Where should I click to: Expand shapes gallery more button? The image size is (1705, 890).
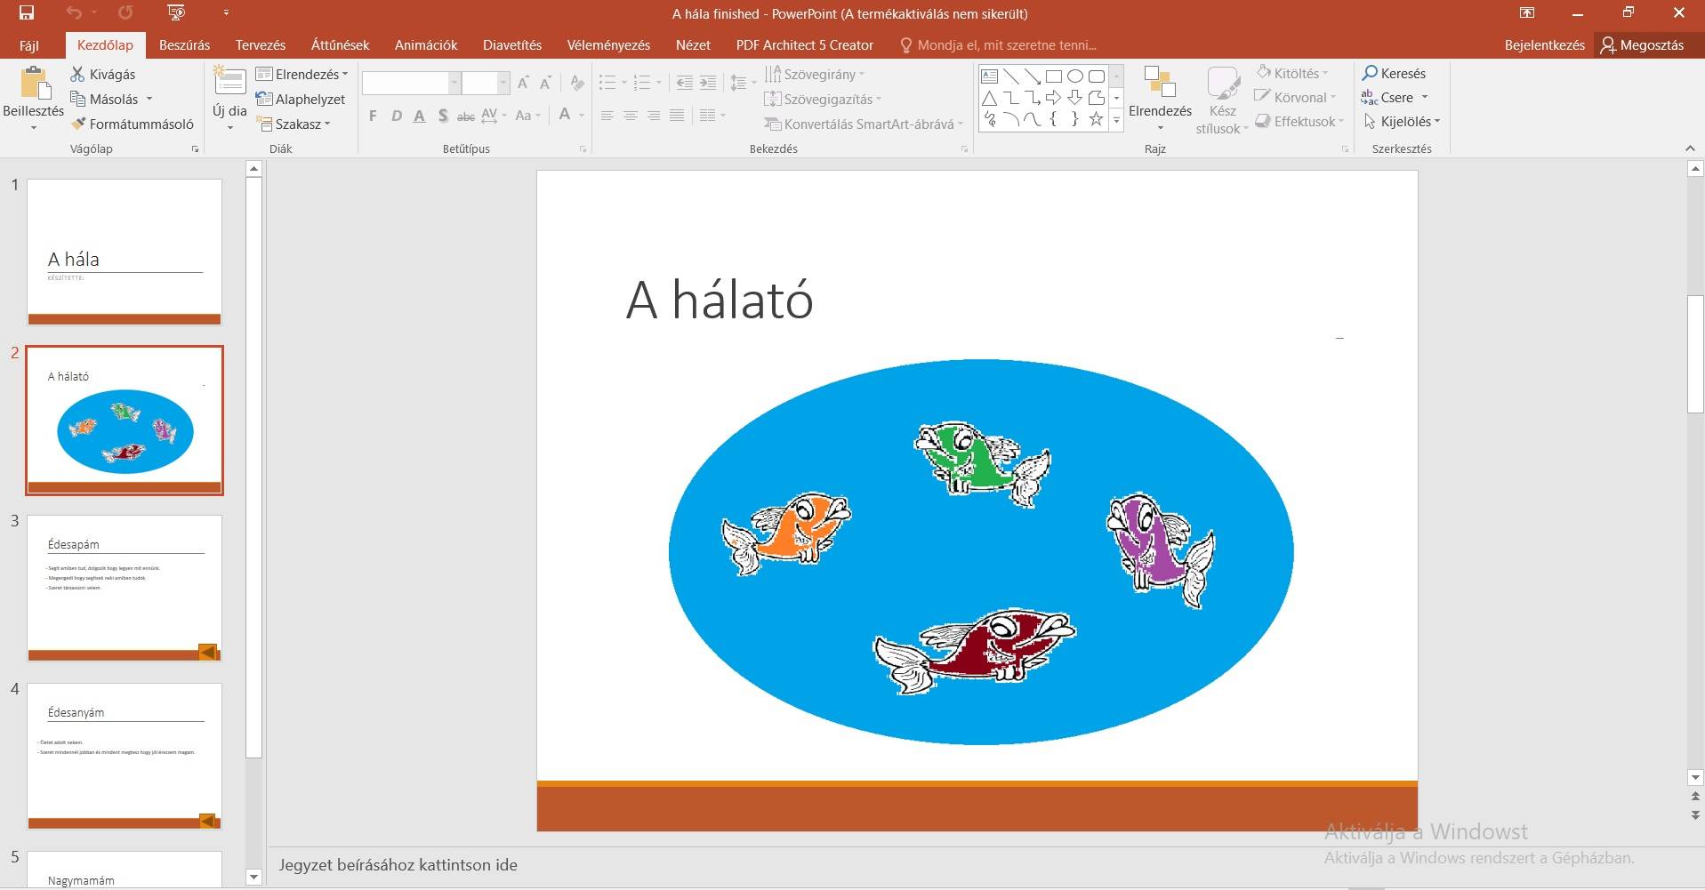click(x=1116, y=121)
